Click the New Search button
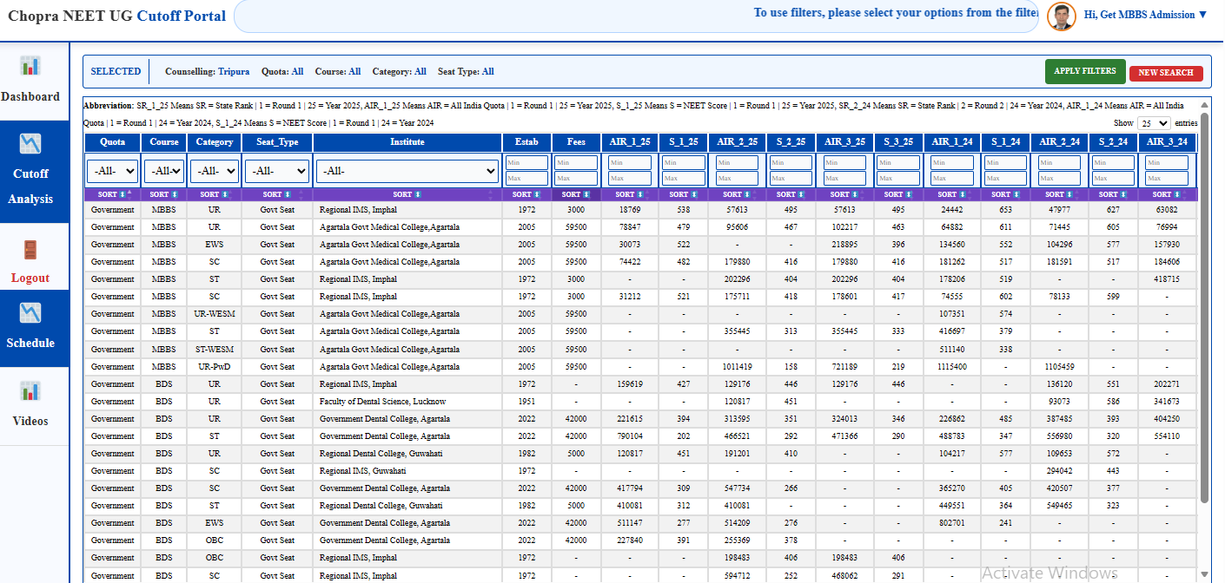Viewport: 1225px width, 583px height. click(1165, 73)
